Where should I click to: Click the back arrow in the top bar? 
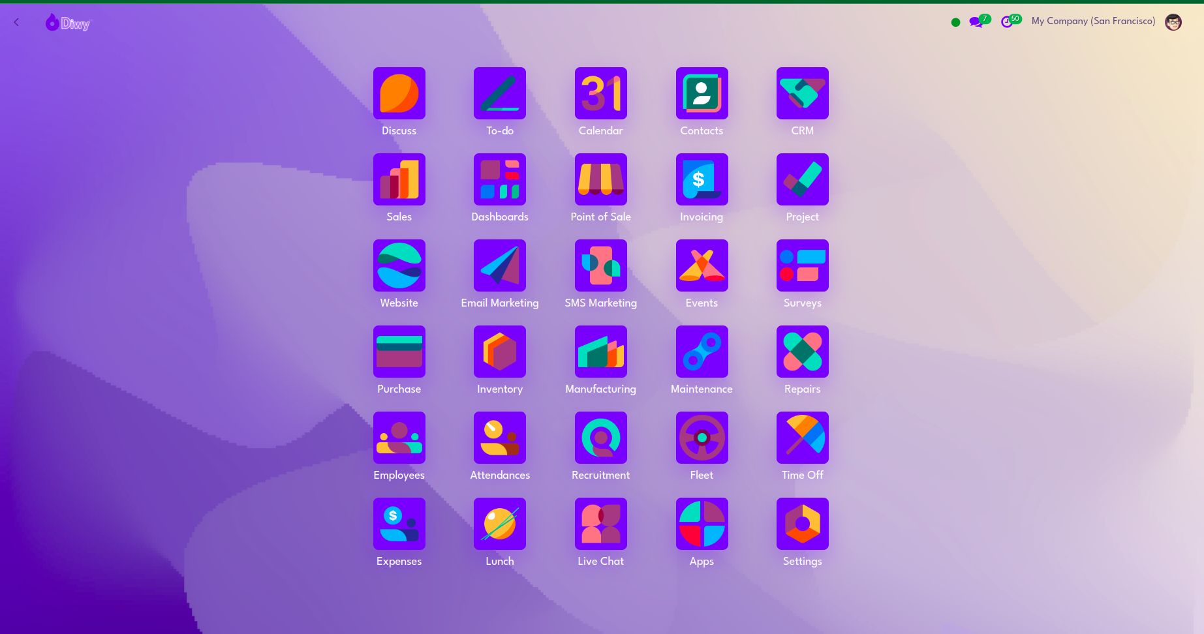coord(16,22)
